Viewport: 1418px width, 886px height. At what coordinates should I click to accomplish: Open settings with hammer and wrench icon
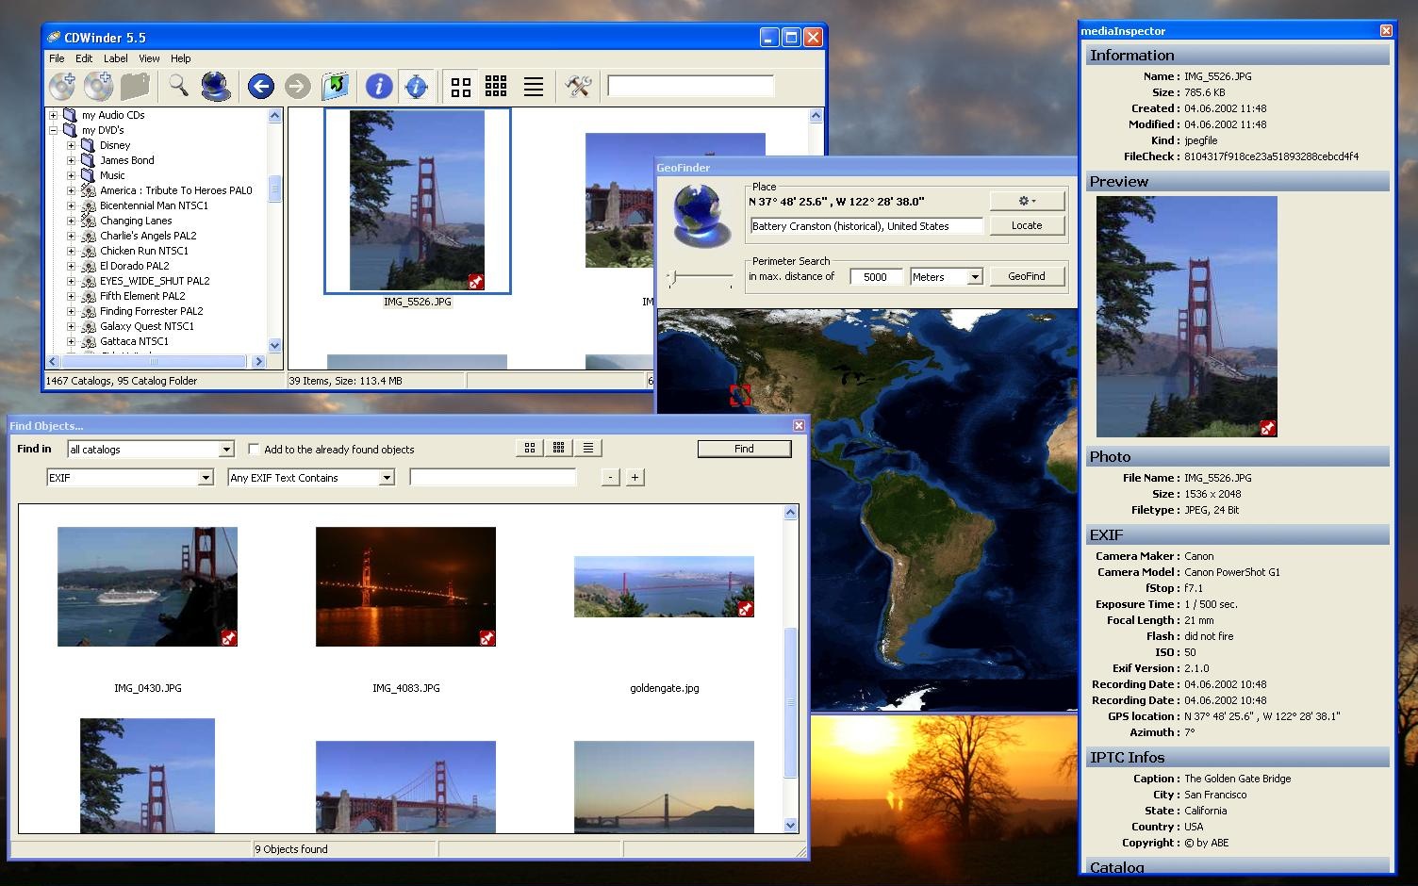click(x=578, y=87)
